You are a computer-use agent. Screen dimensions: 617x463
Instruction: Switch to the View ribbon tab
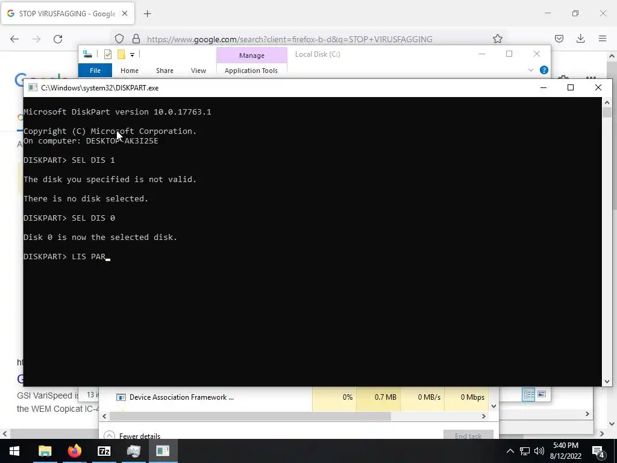198,71
